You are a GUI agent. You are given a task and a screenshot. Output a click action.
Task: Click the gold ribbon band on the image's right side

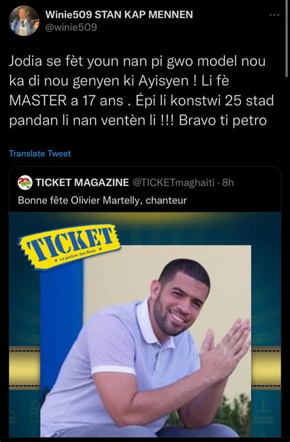tap(266, 368)
